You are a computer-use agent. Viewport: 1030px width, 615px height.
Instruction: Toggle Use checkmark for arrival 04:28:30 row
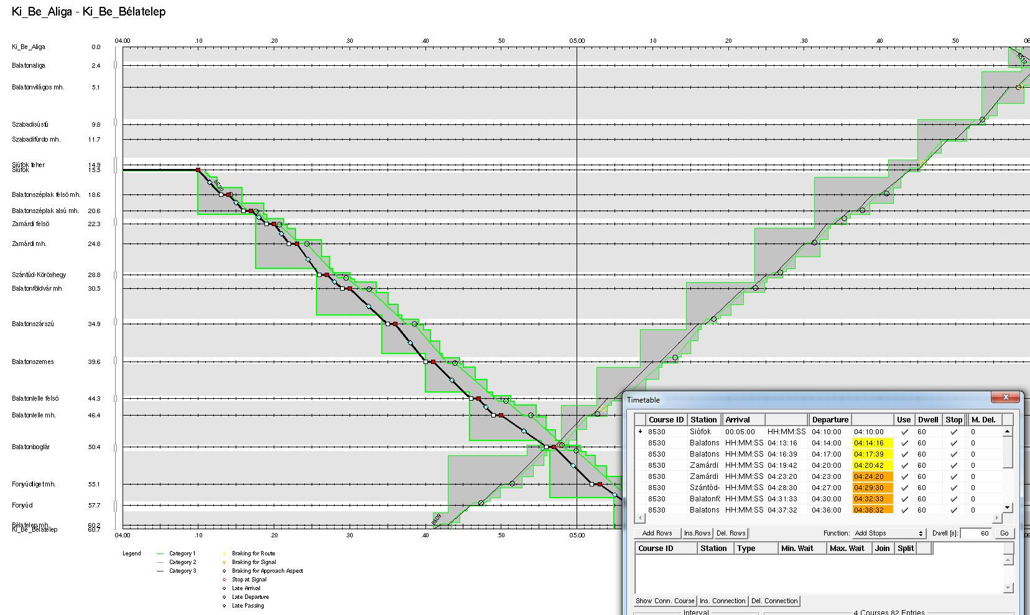coord(904,488)
